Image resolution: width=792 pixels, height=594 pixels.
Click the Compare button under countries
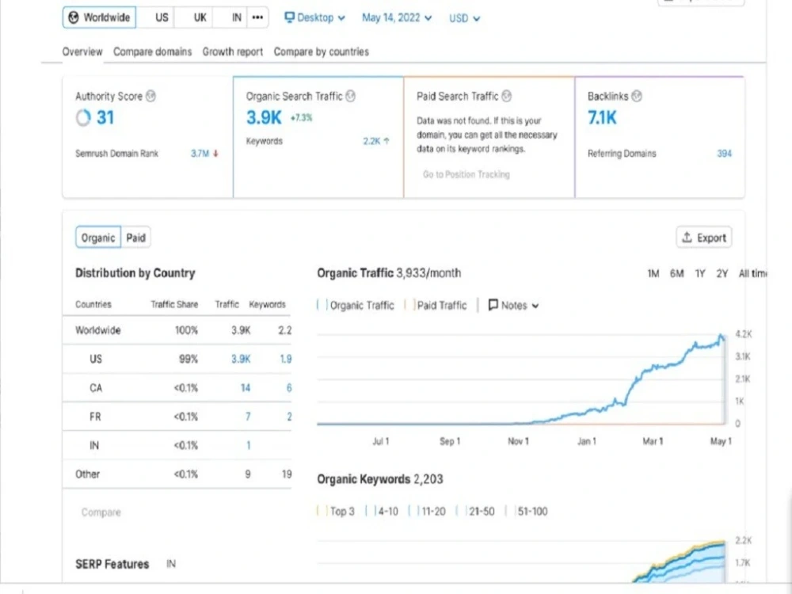(101, 512)
